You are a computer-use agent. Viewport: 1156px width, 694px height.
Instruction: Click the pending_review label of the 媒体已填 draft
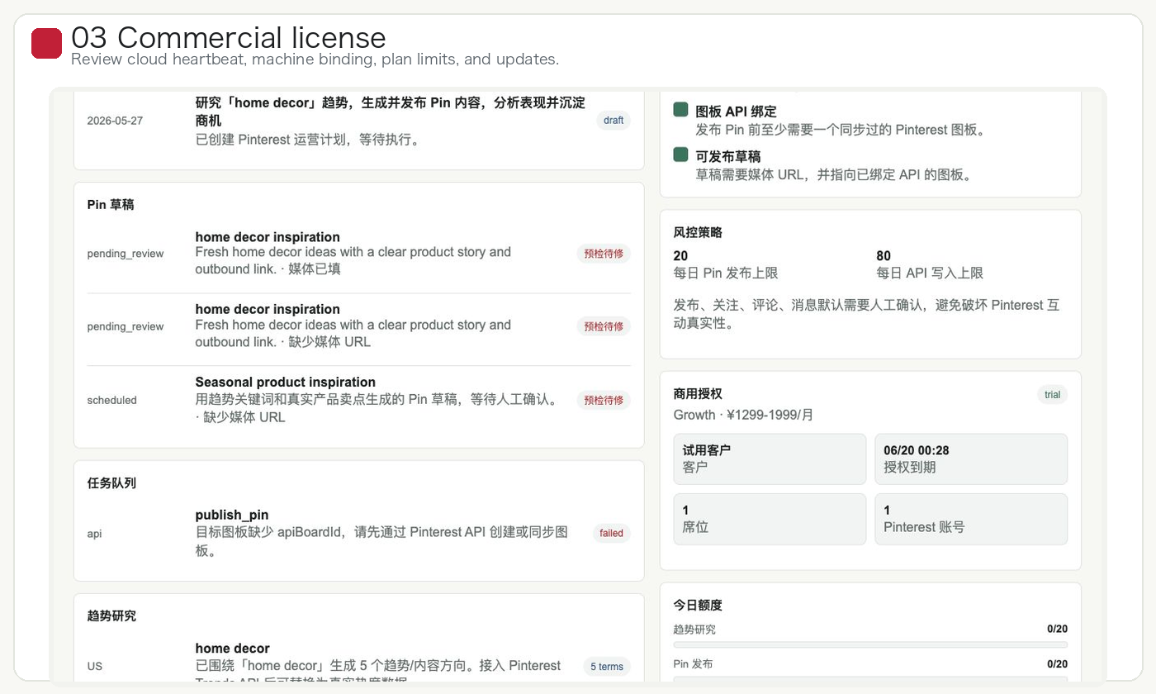[x=126, y=254]
